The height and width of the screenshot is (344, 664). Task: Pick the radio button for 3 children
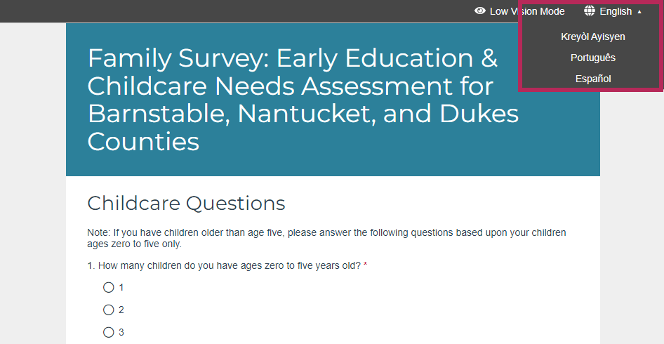(x=108, y=332)
